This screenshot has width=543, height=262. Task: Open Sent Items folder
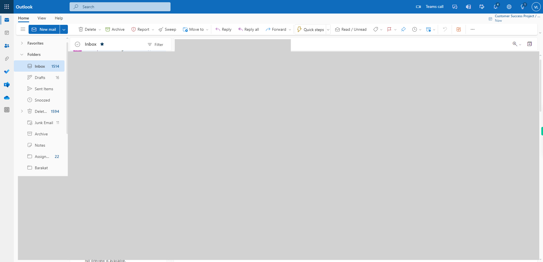(39, 89)
